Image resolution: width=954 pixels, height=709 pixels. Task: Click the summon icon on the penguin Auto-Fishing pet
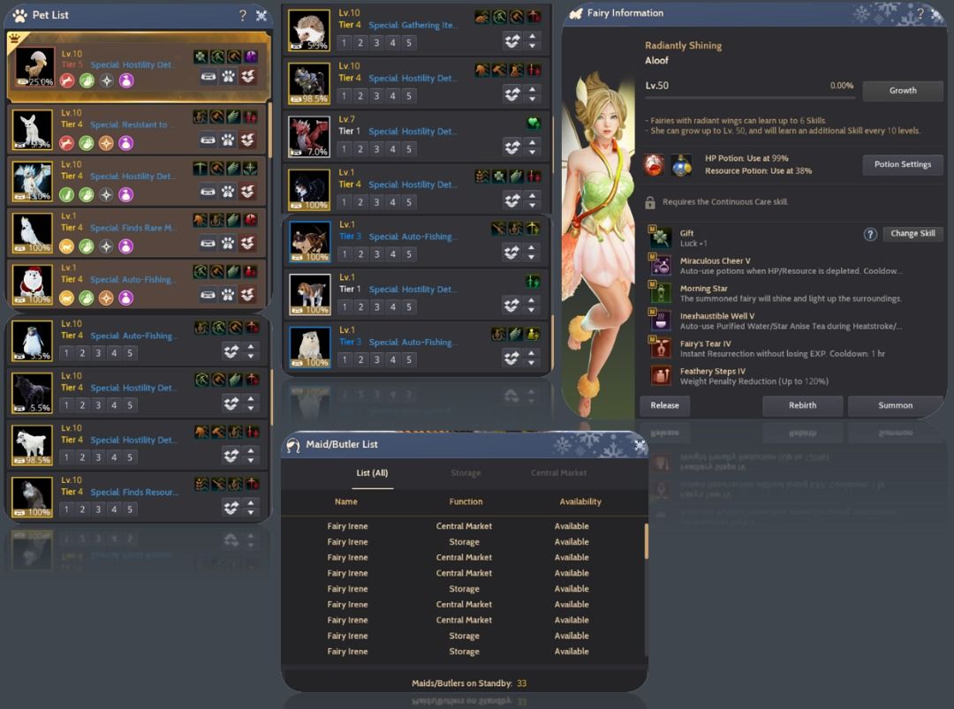click(x=231, y=351)
